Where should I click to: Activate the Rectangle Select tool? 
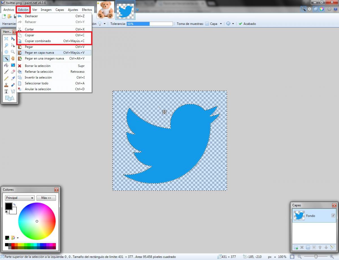tap(6, 39)
